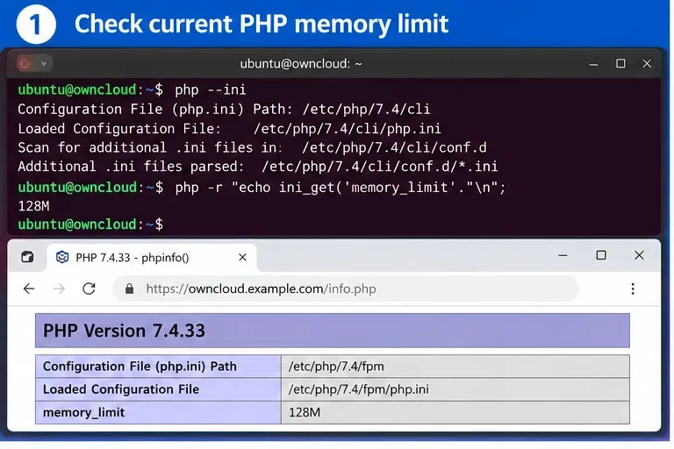Click the padlock icon in address bar

[129, 289]
